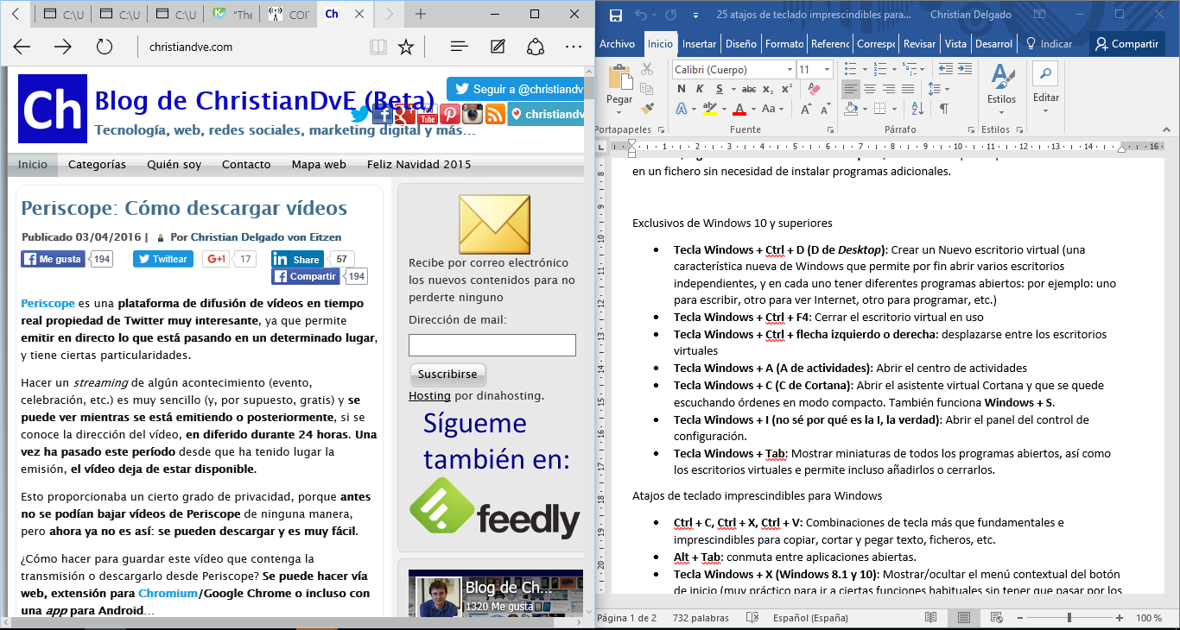Open the Diseño ribbon tab
This screenshot has height=630, width=1180.
point(740,44)
